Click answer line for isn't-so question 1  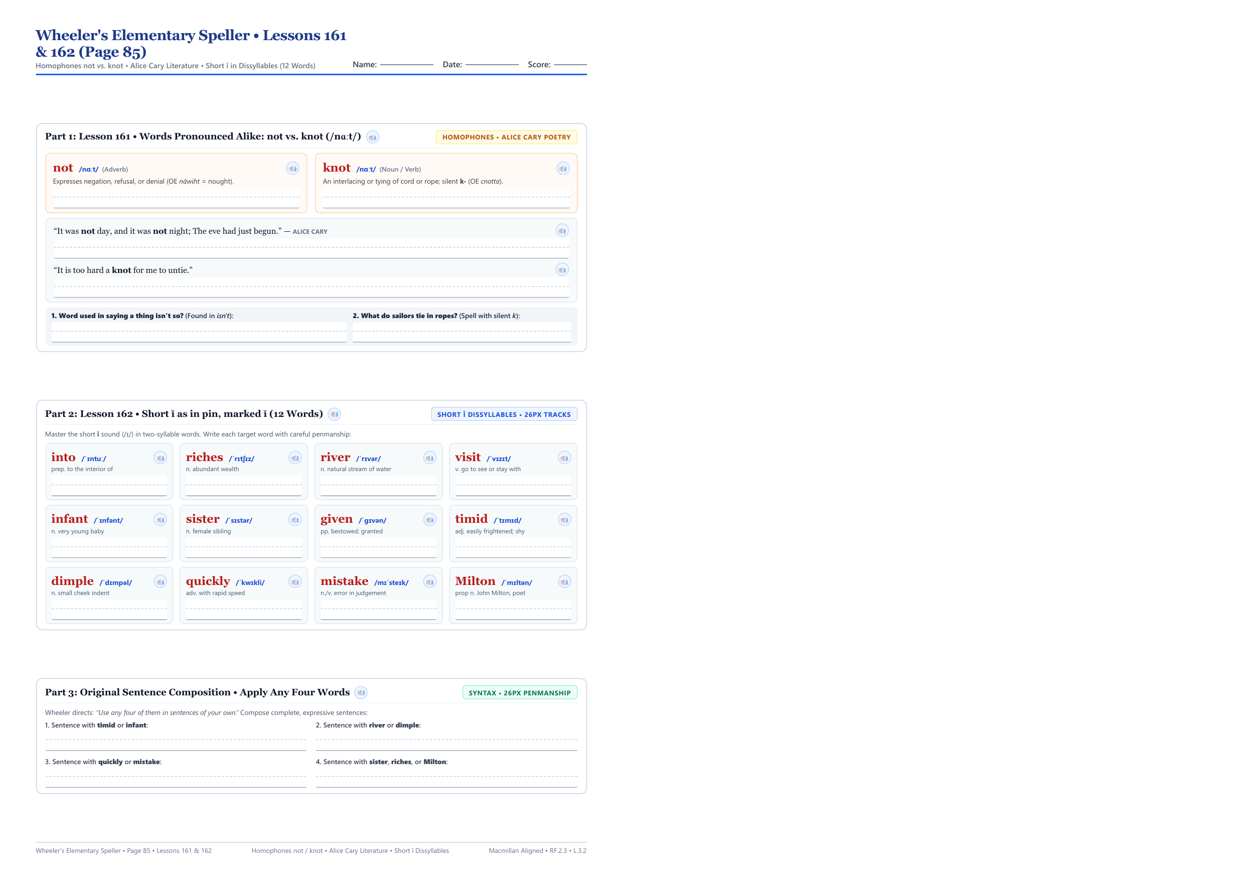tap(199, 332)
